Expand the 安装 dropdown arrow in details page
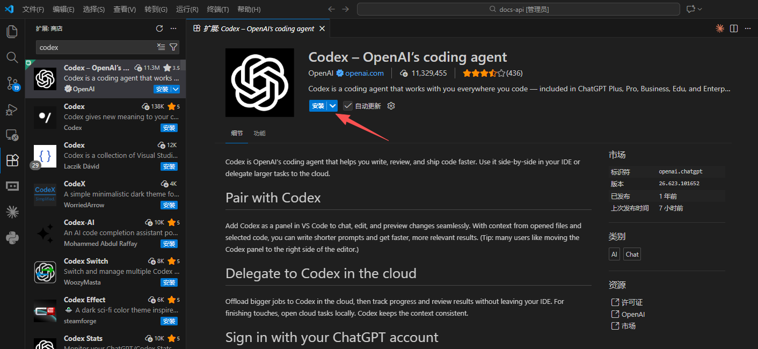 coord(333,106)
